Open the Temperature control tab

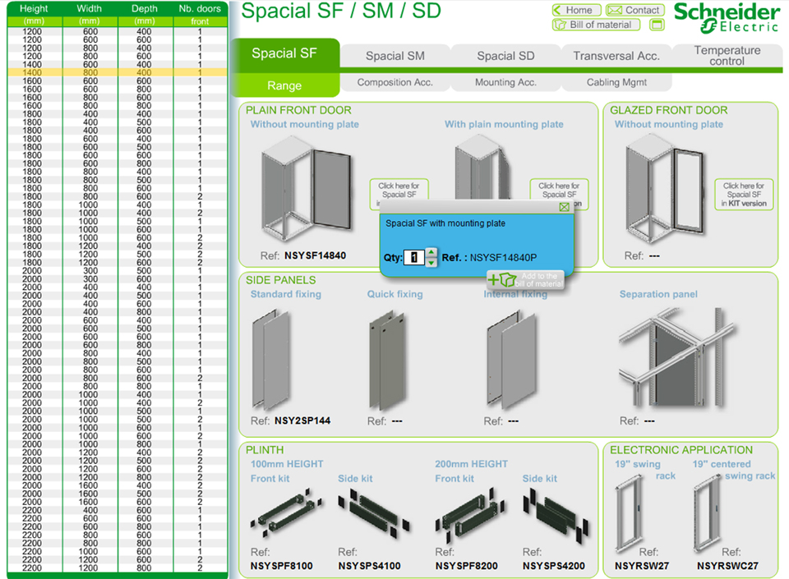pos(727,55)
